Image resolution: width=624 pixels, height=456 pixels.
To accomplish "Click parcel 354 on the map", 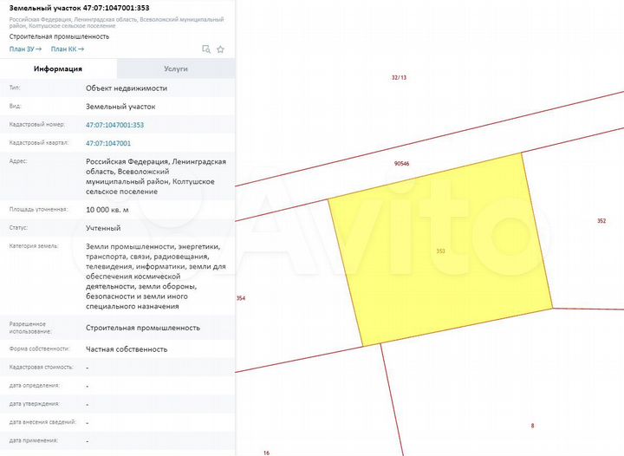I will click(241, 298).
